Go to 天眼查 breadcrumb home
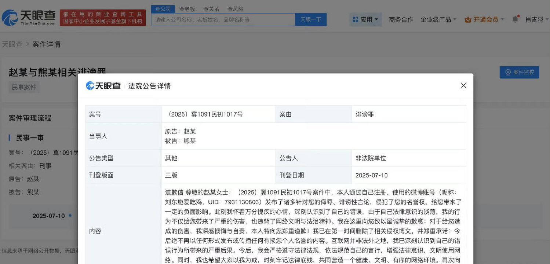Image resolution: width=550 pixels, height=264 pixels. pos(12,44)
